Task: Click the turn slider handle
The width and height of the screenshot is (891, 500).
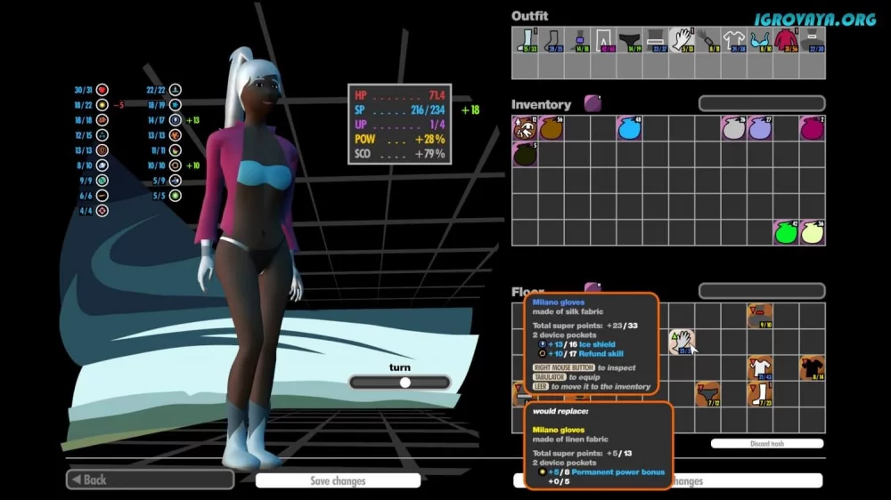Action: [x=405, y=383]
